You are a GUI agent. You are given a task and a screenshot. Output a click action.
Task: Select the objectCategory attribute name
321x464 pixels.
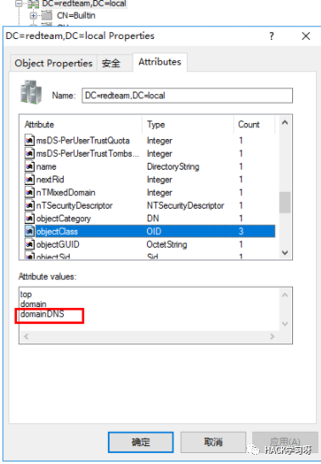point(64,218)
